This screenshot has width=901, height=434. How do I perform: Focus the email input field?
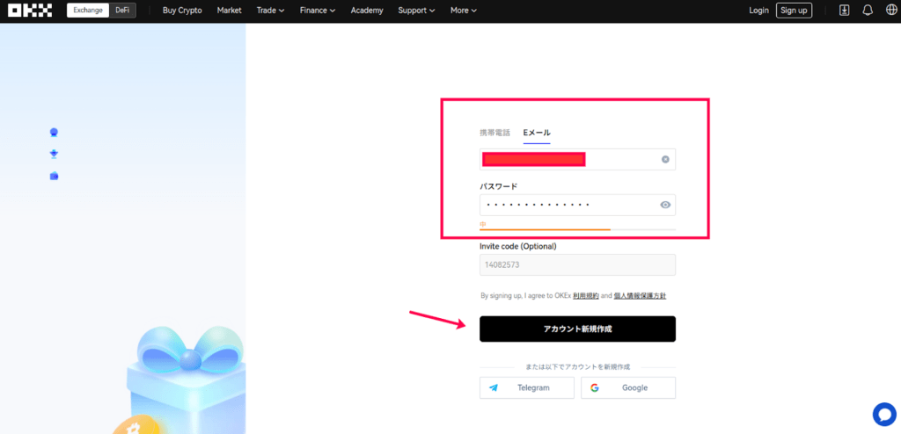click(x=577, y=160)
